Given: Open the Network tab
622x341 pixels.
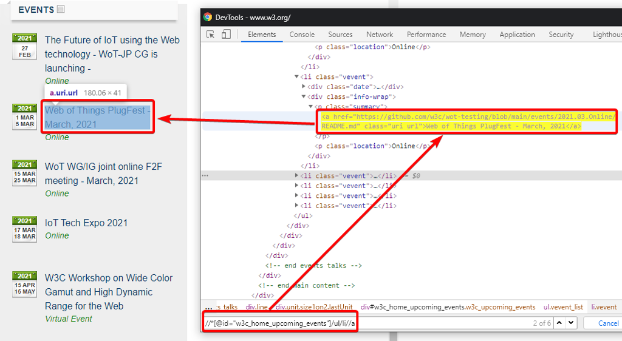Looking at the screenshot, I should [x=380, y=35].
